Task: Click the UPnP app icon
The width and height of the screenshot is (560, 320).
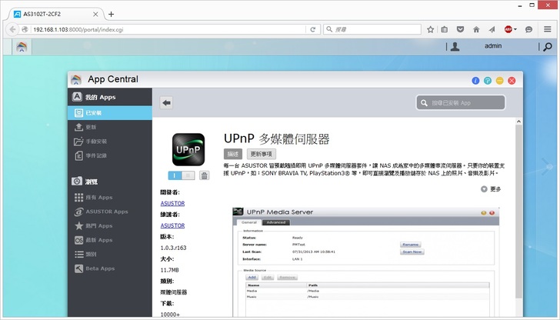Action: coord(188,149)
